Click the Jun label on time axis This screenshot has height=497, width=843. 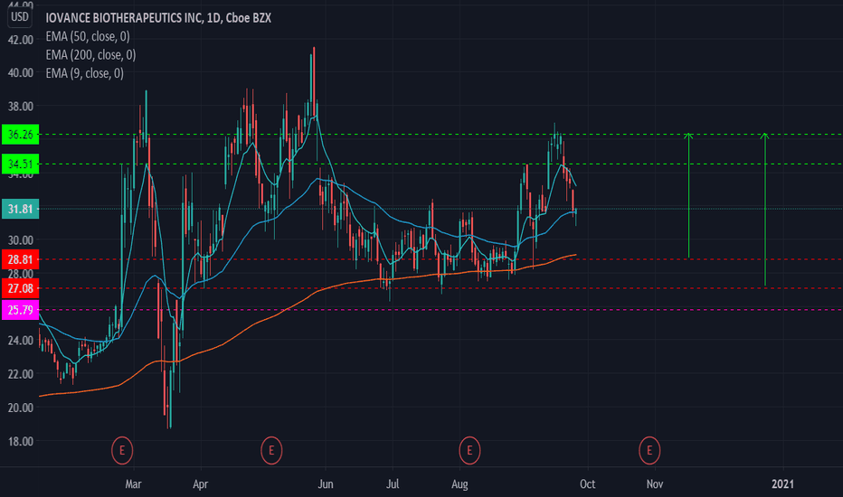click(x=326, y=484)
